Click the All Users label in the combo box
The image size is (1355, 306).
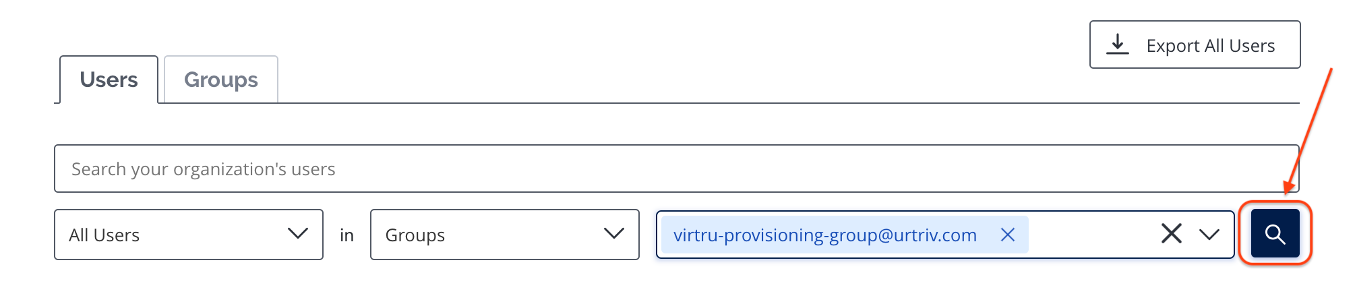(104, 235)
